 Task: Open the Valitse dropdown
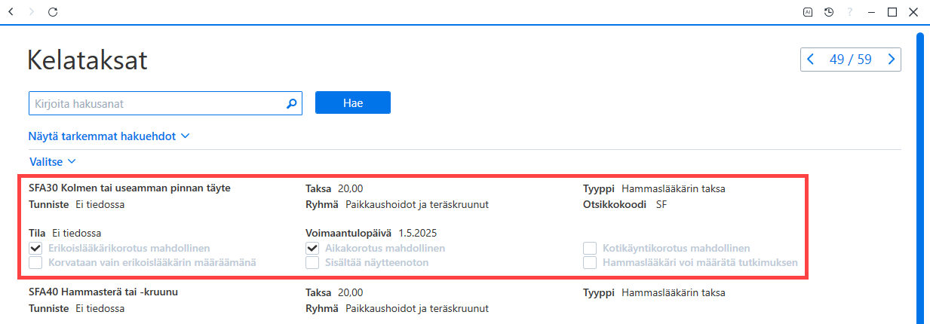click(x=52, y=161)
